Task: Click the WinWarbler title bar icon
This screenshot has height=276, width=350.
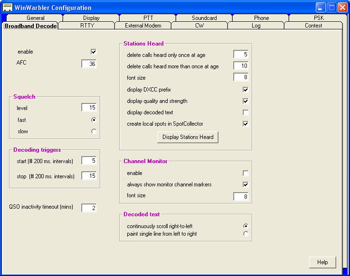Action: [x=8, y=8]
